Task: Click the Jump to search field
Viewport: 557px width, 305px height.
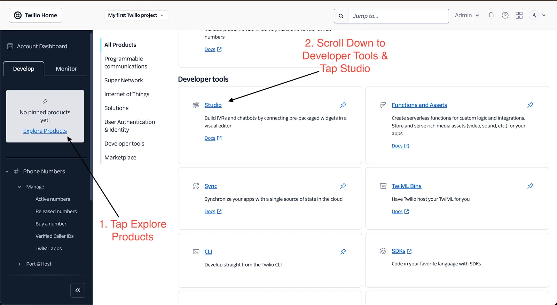Action: pyautogui.click(x=398, y=16)
